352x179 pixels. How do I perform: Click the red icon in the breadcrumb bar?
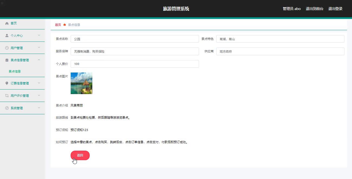pyautogui.click(x=64, y=25)
